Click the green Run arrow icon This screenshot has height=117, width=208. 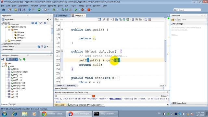[x=76, y=10]
